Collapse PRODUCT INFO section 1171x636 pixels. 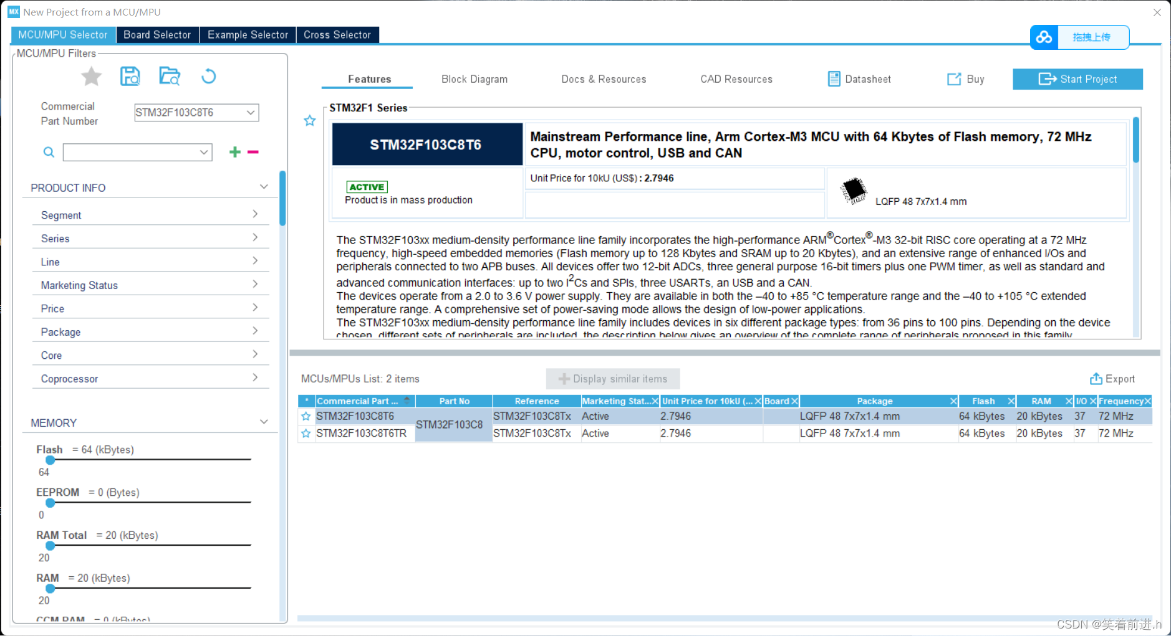point(264,187)
